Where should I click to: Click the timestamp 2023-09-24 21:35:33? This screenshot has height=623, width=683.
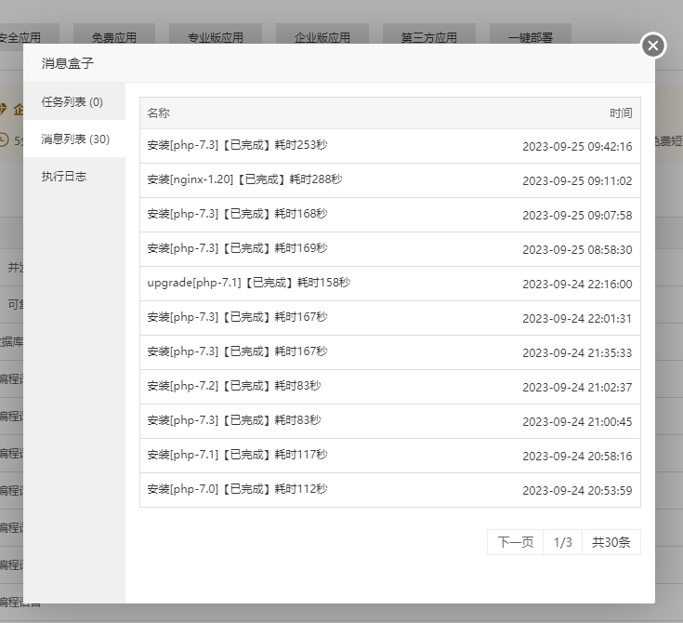tap(577, 353)
